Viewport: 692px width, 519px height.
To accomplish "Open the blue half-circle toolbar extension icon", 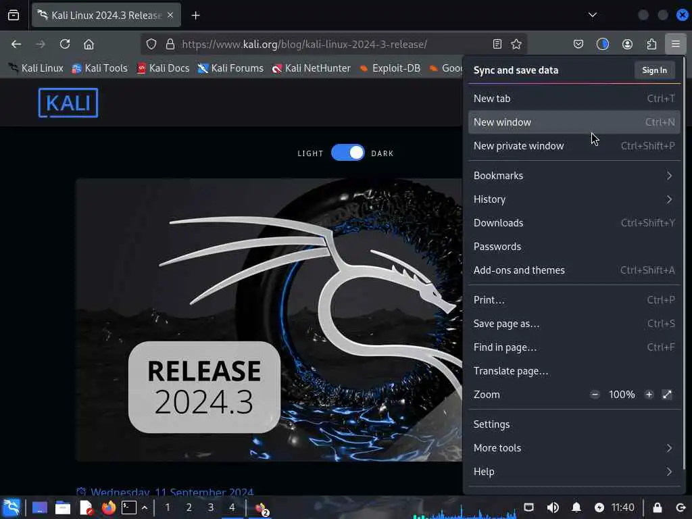I will click(603, 44).
